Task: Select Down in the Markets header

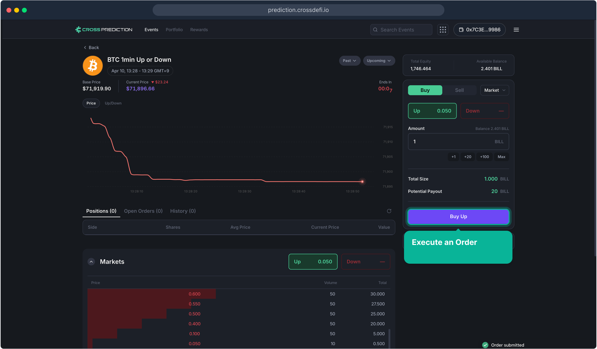Action: click(x=365, y=262)
